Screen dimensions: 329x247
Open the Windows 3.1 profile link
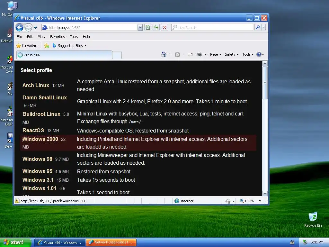tap(38, 180)
